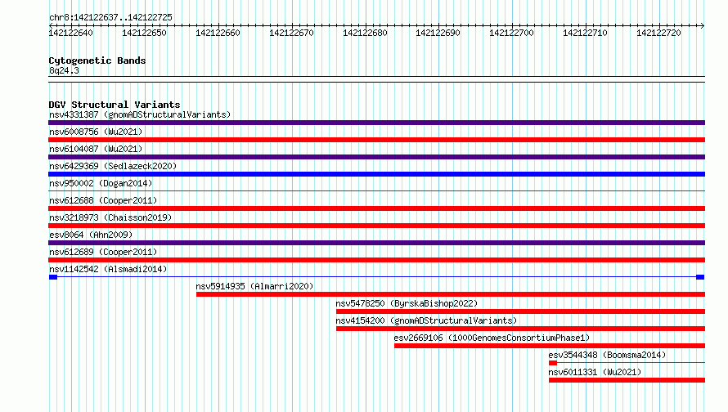Select the 8q24.3 band label
This screenshot has width=728, height=412.
[64, 70]
